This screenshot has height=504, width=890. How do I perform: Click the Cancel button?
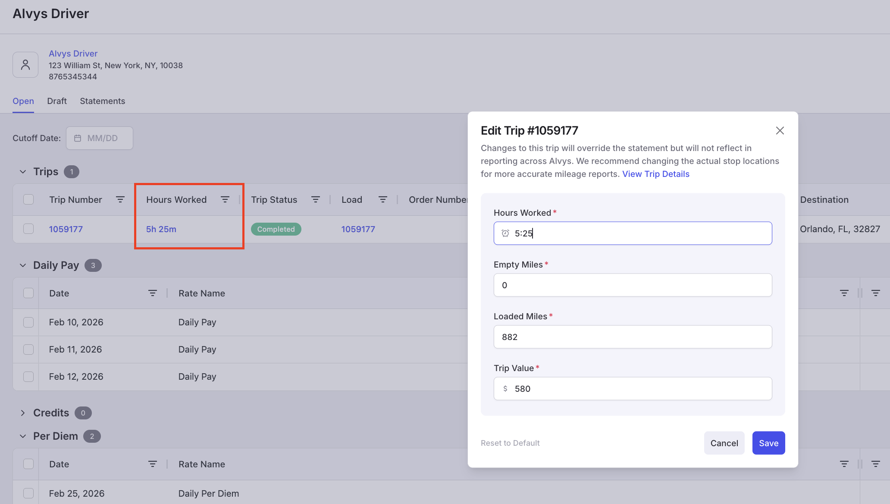coord(724,443)
